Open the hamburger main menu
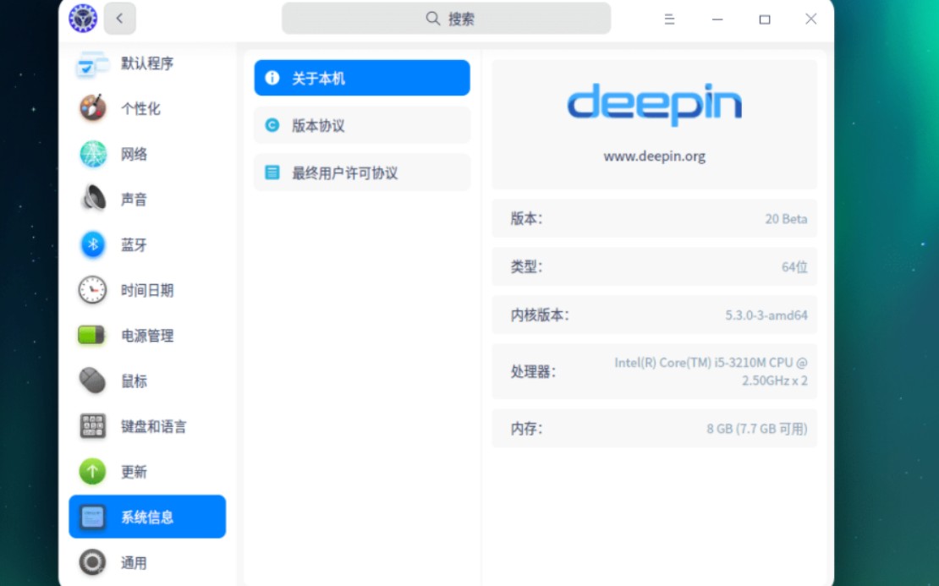The width and height of the screenshot is (939, 586). point(669,19)
